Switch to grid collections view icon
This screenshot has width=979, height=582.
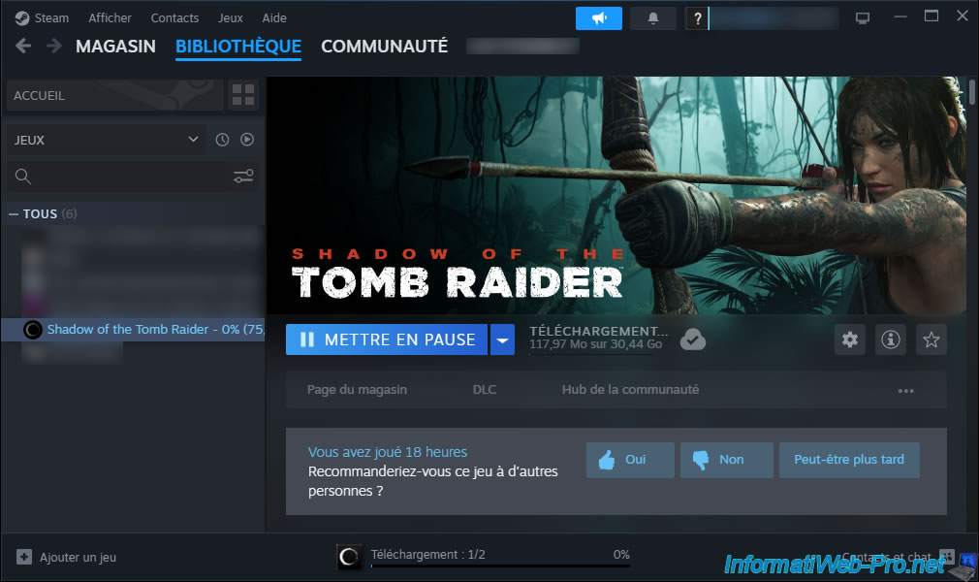(x=243, y=95)
